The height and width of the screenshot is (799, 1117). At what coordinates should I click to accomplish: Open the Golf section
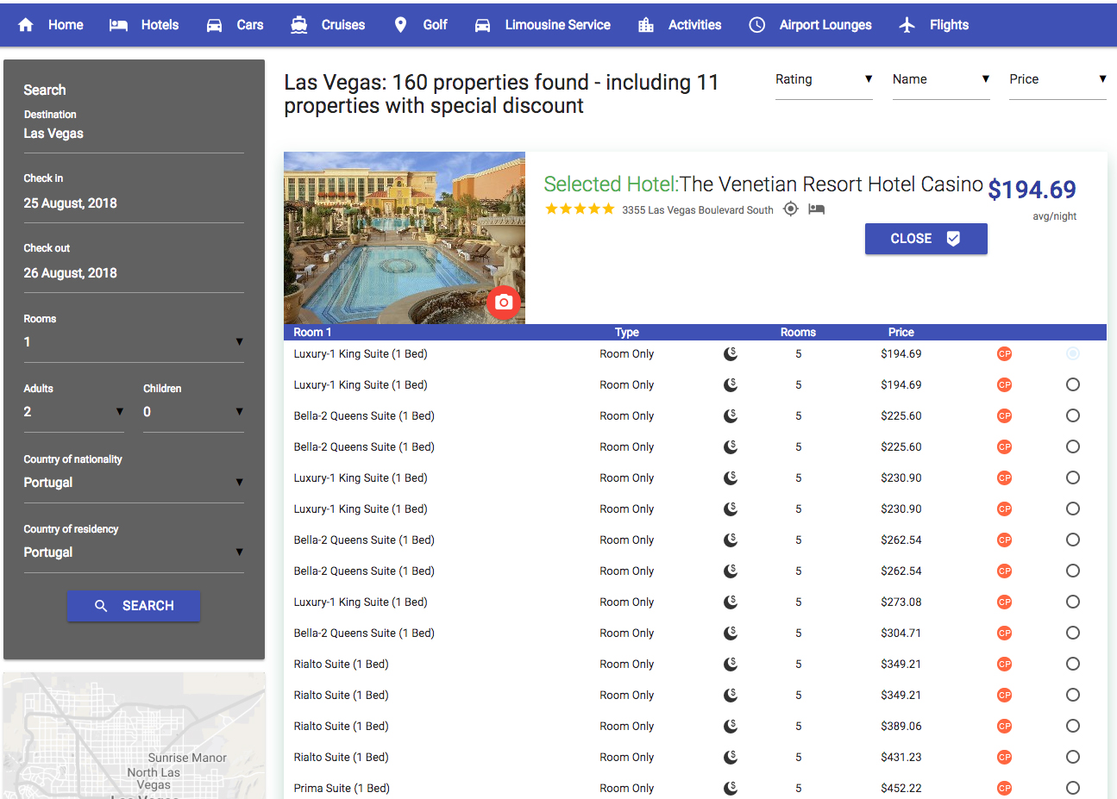pyautogui.click(x=421, y=25)
